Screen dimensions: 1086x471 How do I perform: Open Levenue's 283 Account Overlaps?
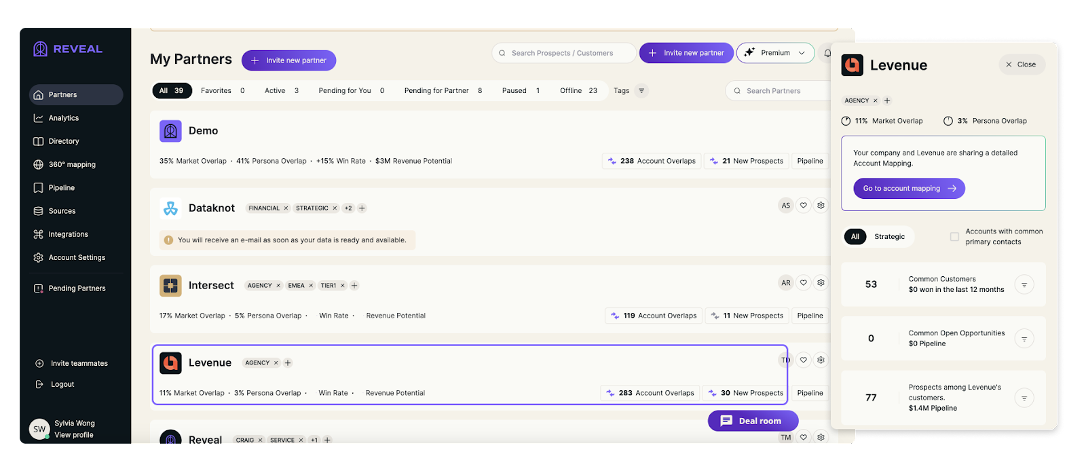point(650,393)
